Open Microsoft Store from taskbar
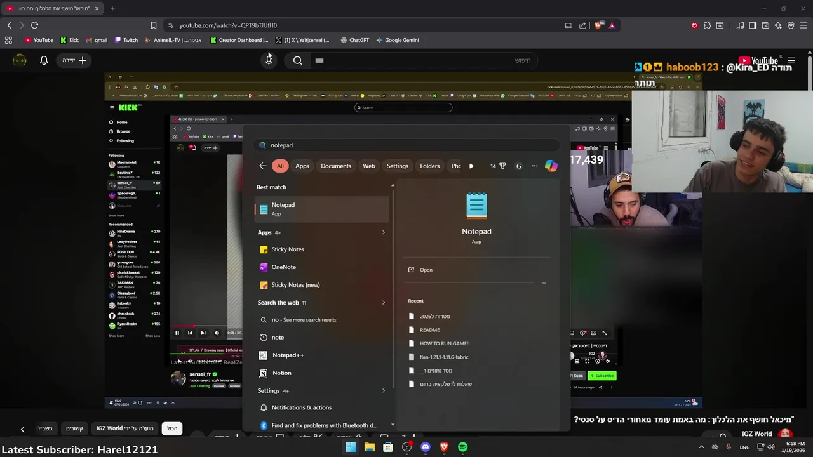Screen dimensions: 813x457 point(388,447)
